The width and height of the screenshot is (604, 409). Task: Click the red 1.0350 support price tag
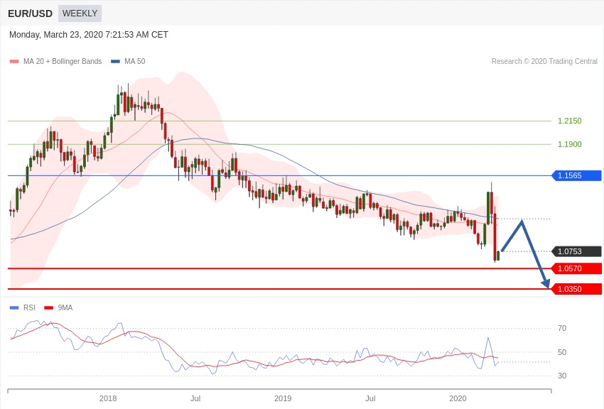pyautogui.click(x=577, y=288)
